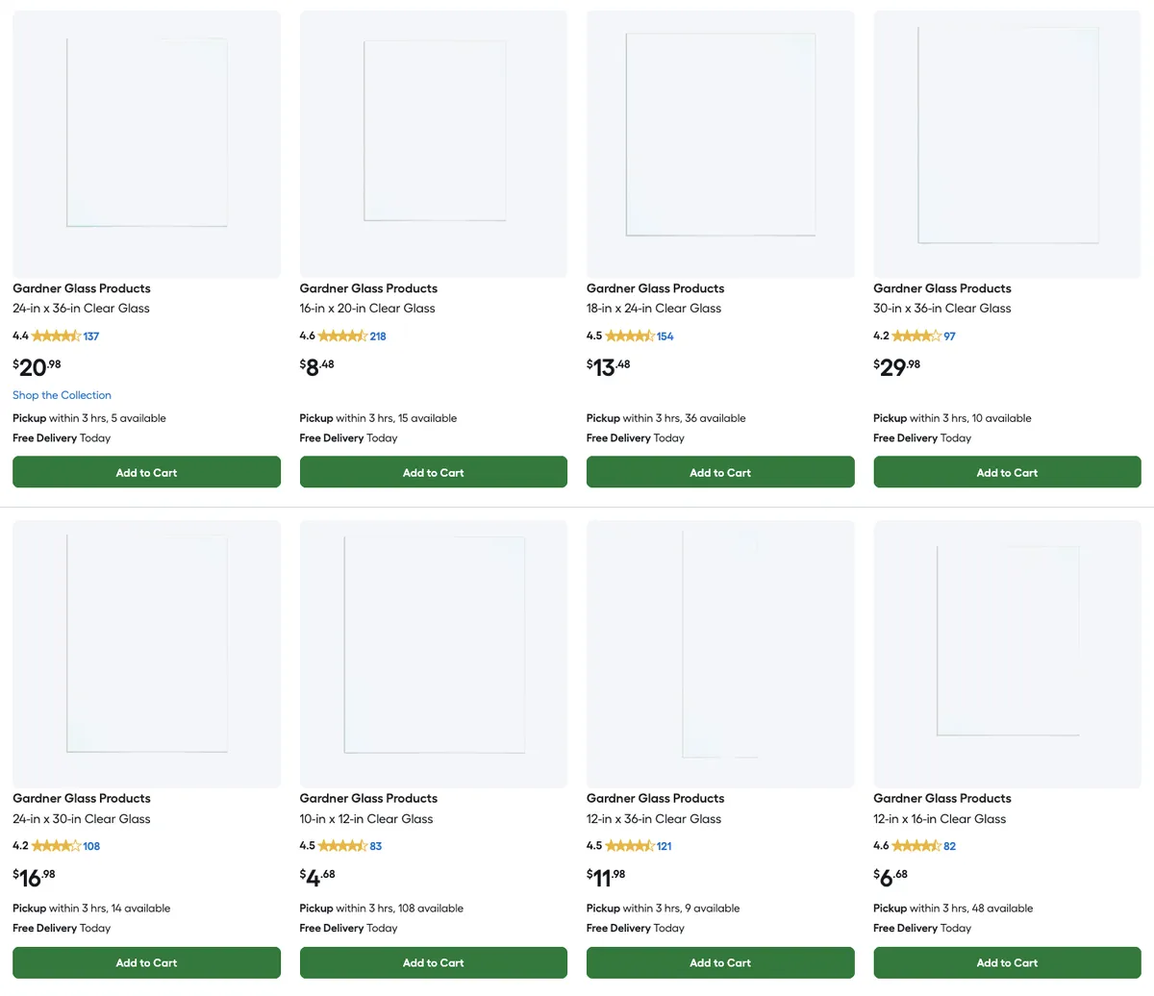Click the Shop the Collection link
The image size is (1154, 996).
[x=62, y=395]
